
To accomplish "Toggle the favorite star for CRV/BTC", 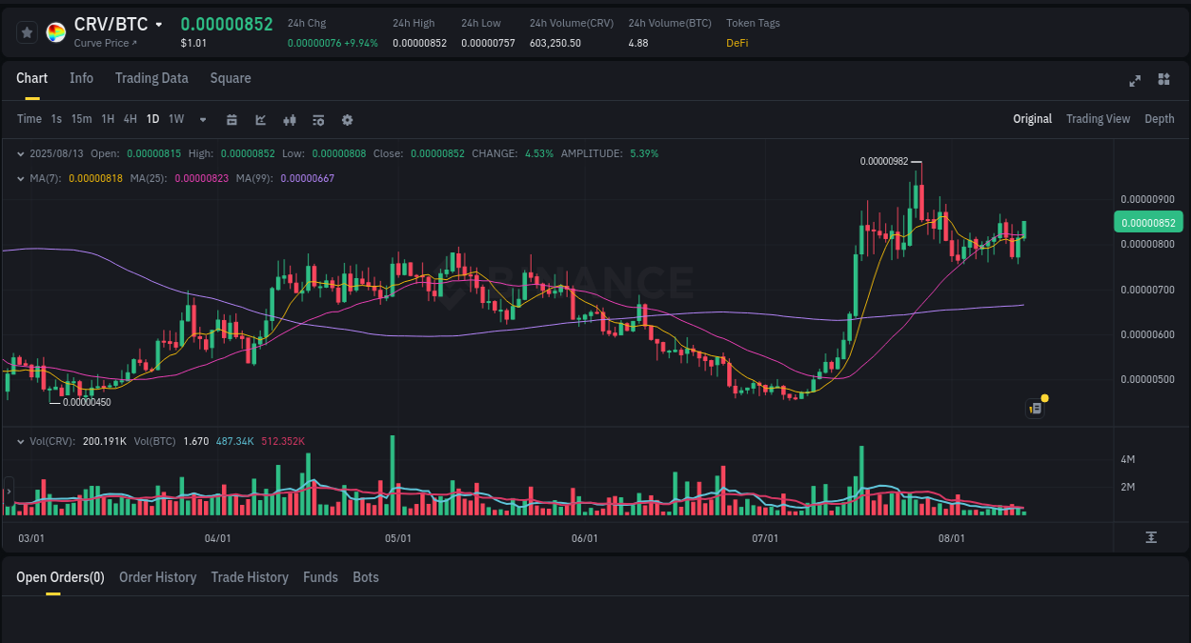I will (x=27, y=31).
